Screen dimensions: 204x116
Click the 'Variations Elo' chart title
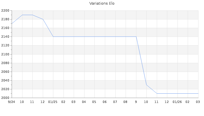102,3
